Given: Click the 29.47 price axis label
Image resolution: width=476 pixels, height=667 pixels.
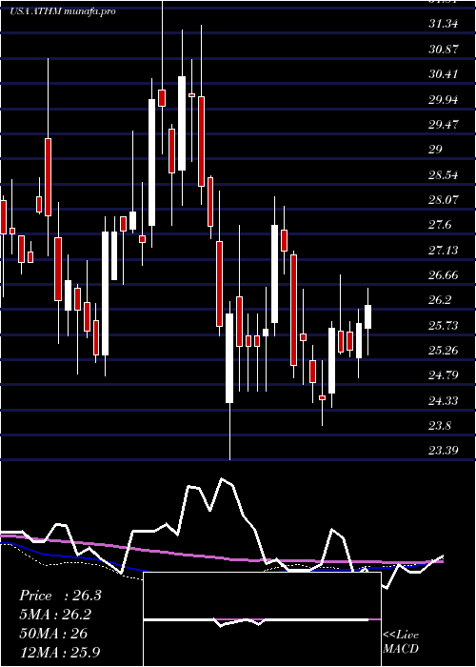Looking at the screenshot, I should point(444,124).
